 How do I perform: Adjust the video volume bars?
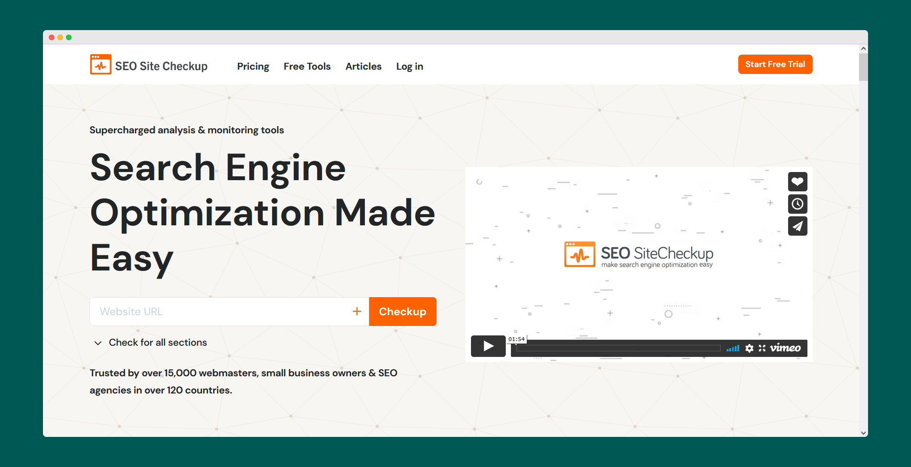point(733,348)
